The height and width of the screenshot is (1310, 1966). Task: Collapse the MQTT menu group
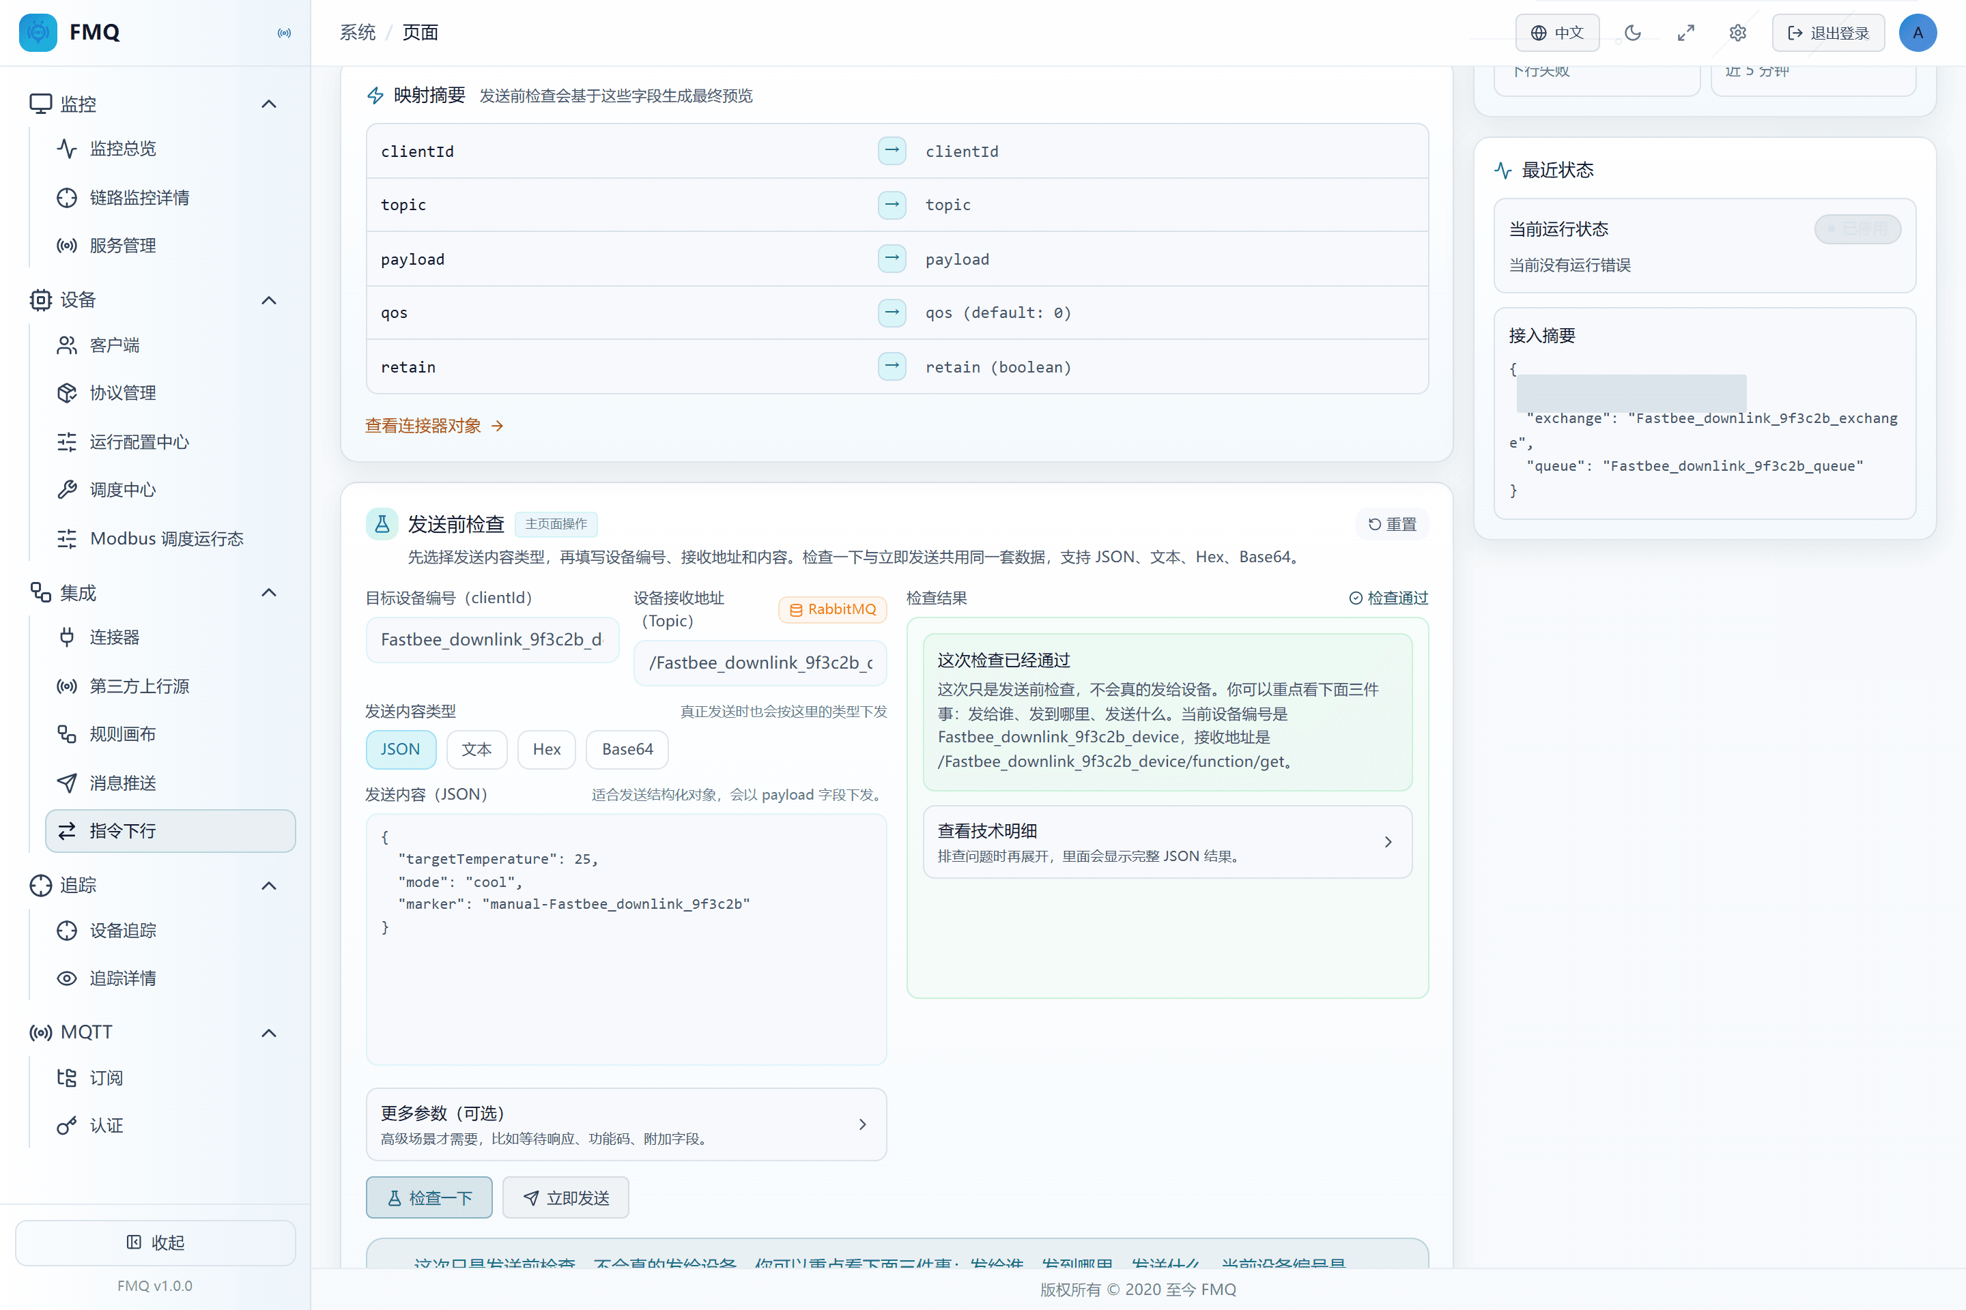click(x=268, y=1032)
